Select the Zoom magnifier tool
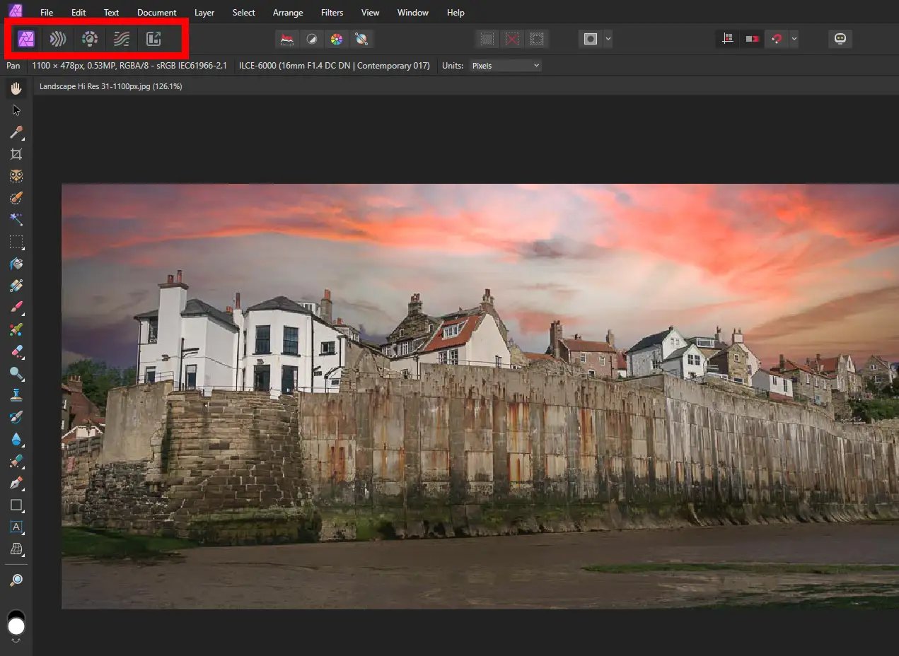 click(16, 580)
